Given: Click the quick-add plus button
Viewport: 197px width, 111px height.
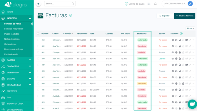Looking at the screenshot, I should (x=38, y=4).
